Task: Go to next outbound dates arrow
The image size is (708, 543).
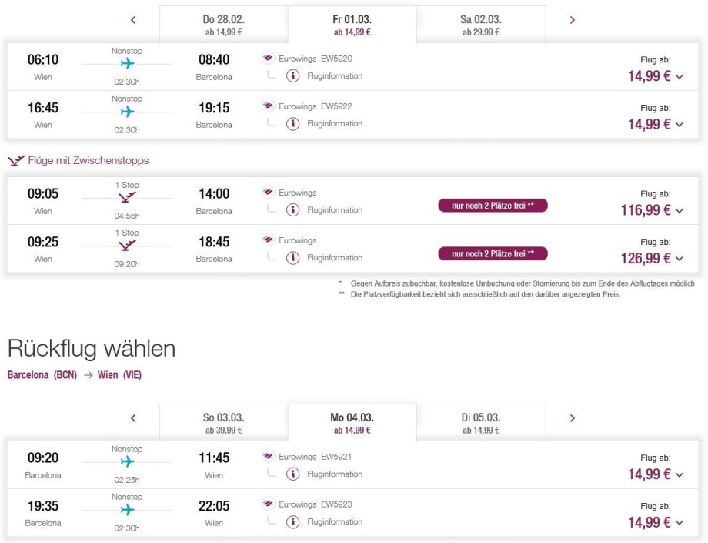Action: coord(572,20)
